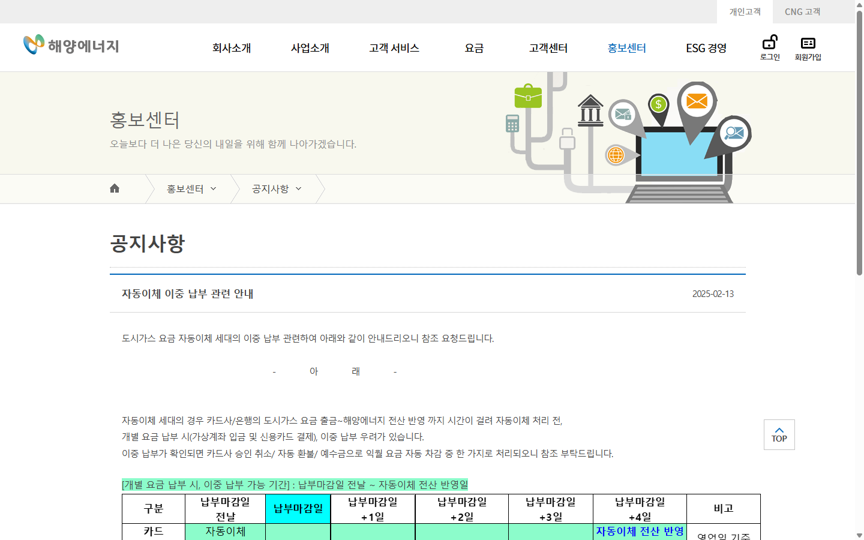The width and height of the screenshot is (864, 540).
Task: Open the 회사소개 menu
Action: click(x=232, y=48)
